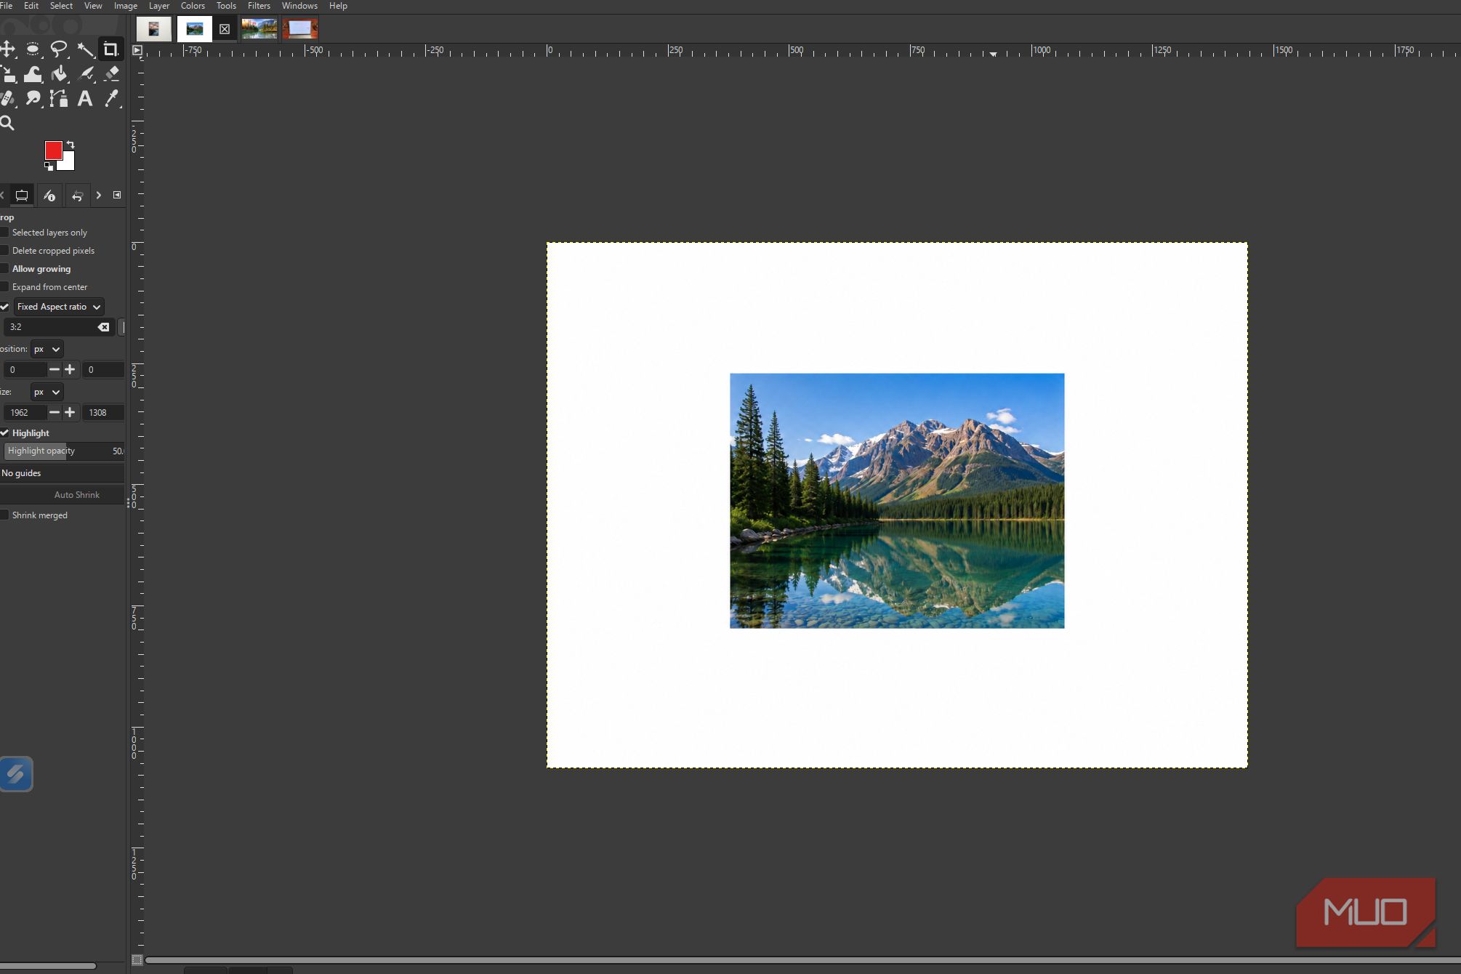1461x974 pixels.
Task: Open the Image menu
Action: [126, 6]
